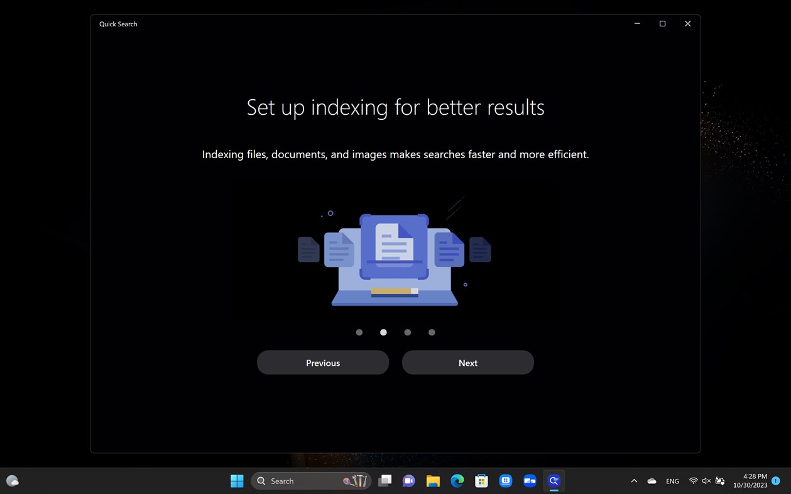Unmute audio via the muted speaker icon
Viewport: 791px width, 494px height.
point(706,481)
